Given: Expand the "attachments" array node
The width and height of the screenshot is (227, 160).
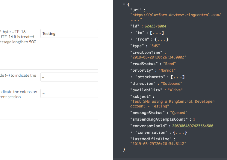Looking at the screenshot, I should pyautogui.click(x=132, y=77).
